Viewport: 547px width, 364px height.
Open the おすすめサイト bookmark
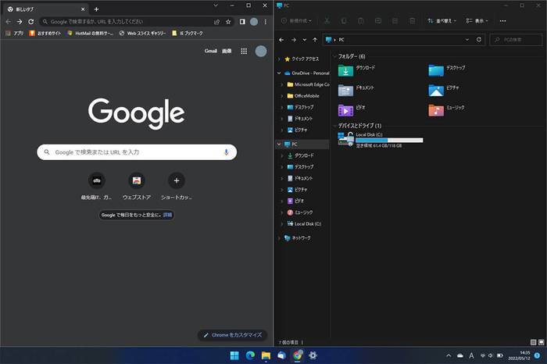(45, 33)
